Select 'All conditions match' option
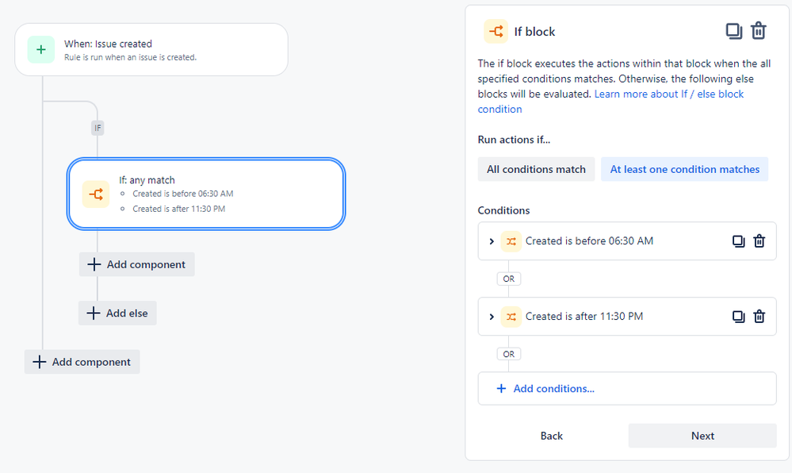This screenshot has height=473, width=792. click(x=536, y=169)
